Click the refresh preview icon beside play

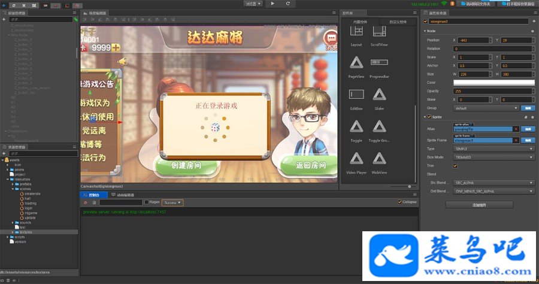click(x=287, y=4)
